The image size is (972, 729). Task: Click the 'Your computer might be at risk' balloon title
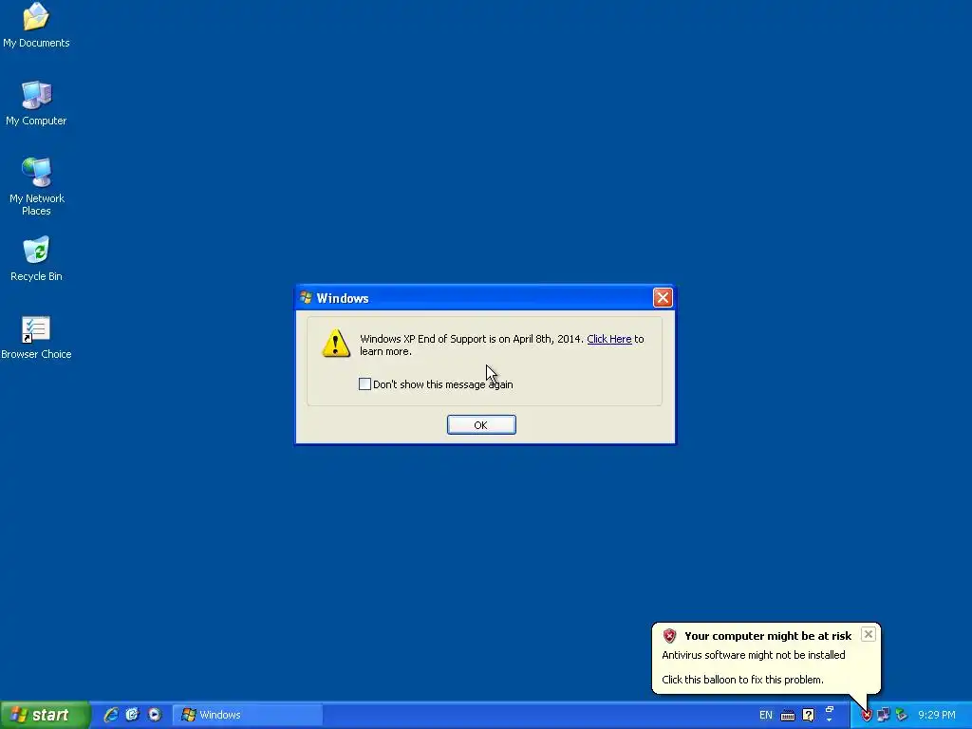point(767,636)
